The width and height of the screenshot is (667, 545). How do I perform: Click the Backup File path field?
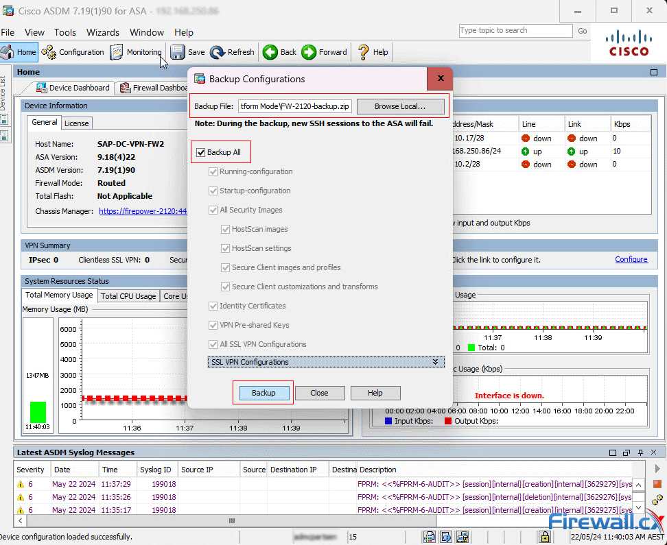[x=295, y=106]
